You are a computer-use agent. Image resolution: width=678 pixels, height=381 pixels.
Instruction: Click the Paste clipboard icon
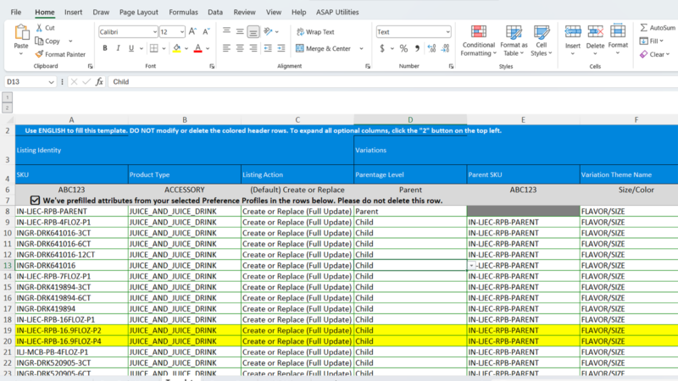21,35
